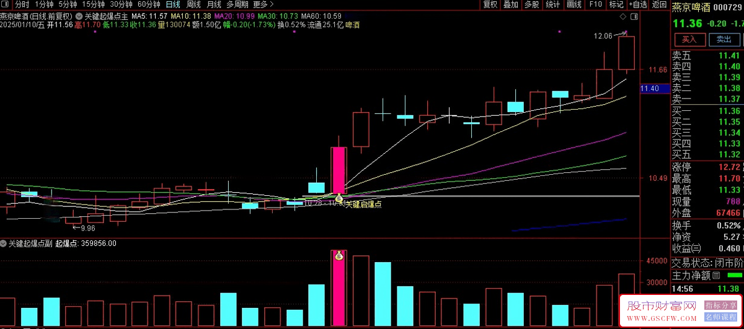This screenshot has height=329, width=744.
Task: Switch to 分时 intraday chart
Action: pyautogui.click(x=22, y=4)
